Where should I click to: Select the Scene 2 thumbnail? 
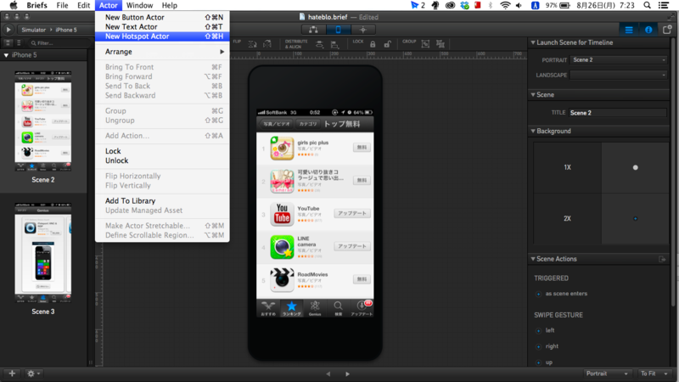coord(43,121)
